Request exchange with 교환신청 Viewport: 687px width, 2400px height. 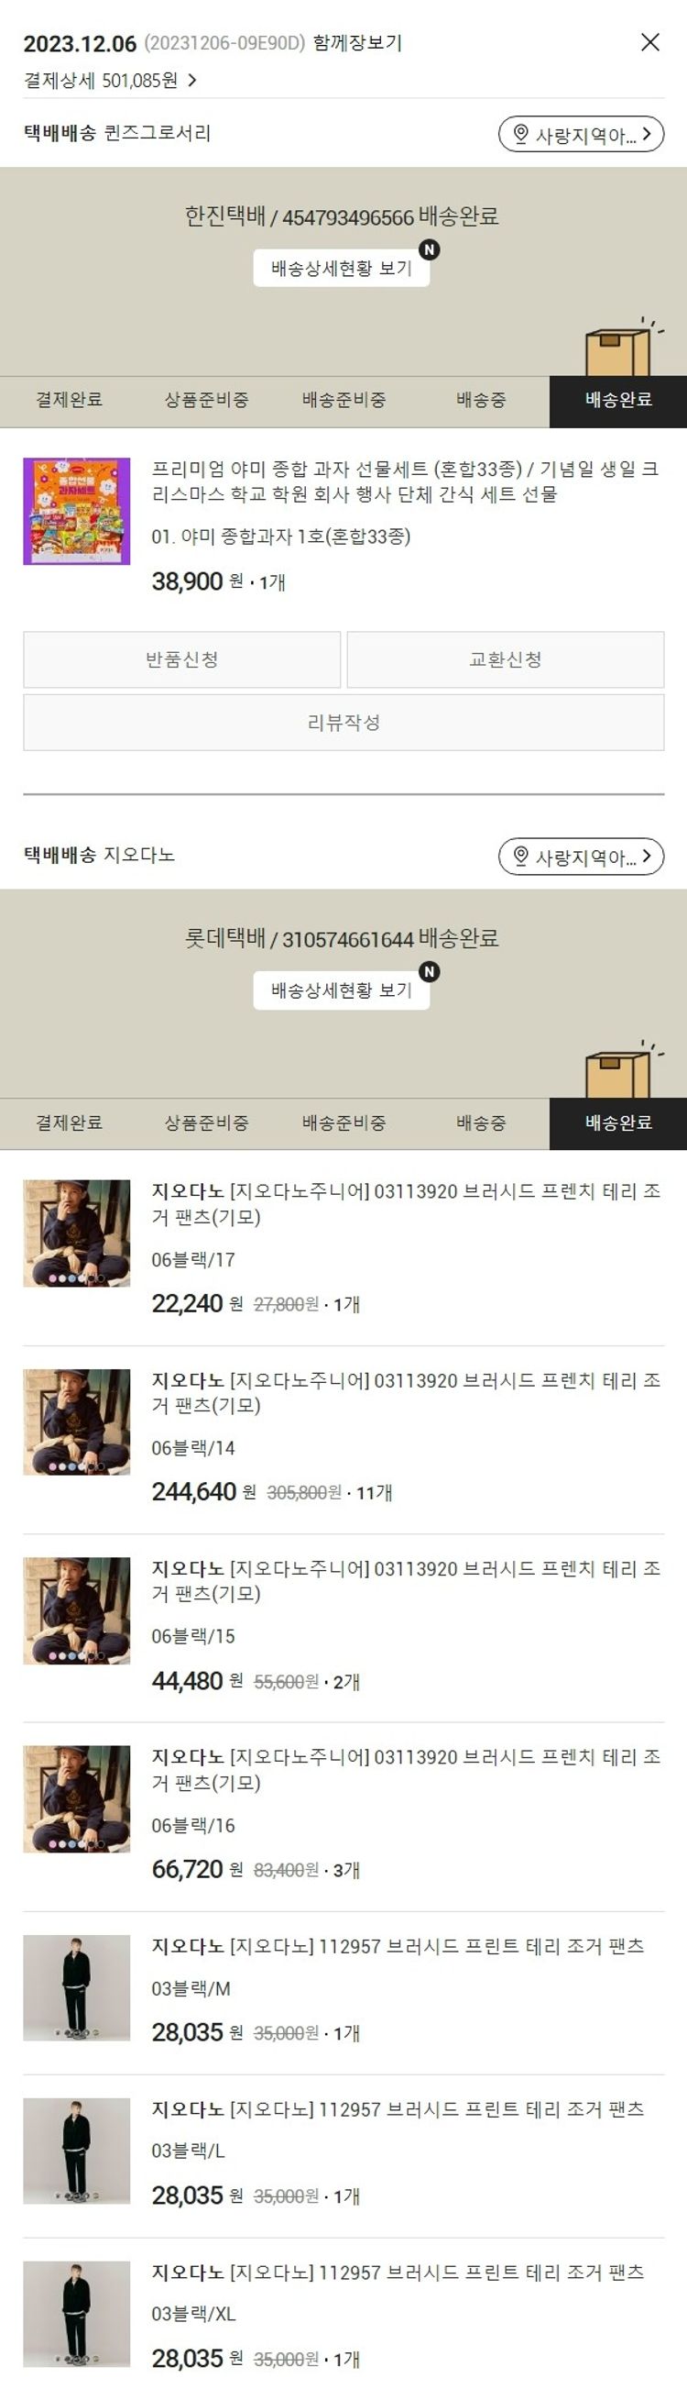point(506,659)
